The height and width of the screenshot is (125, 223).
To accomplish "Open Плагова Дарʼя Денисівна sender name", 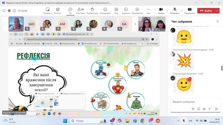I will (x=185, y=74).
